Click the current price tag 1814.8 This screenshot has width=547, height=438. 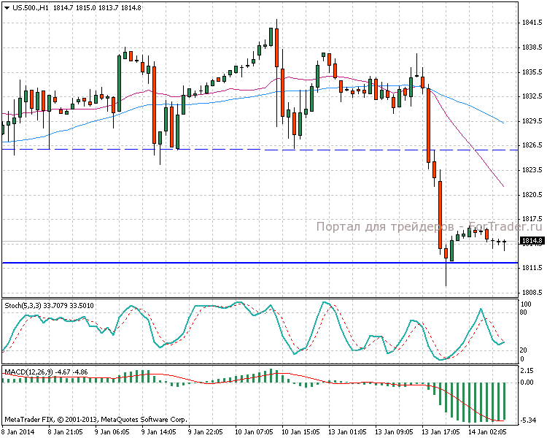tap(530, 241)
